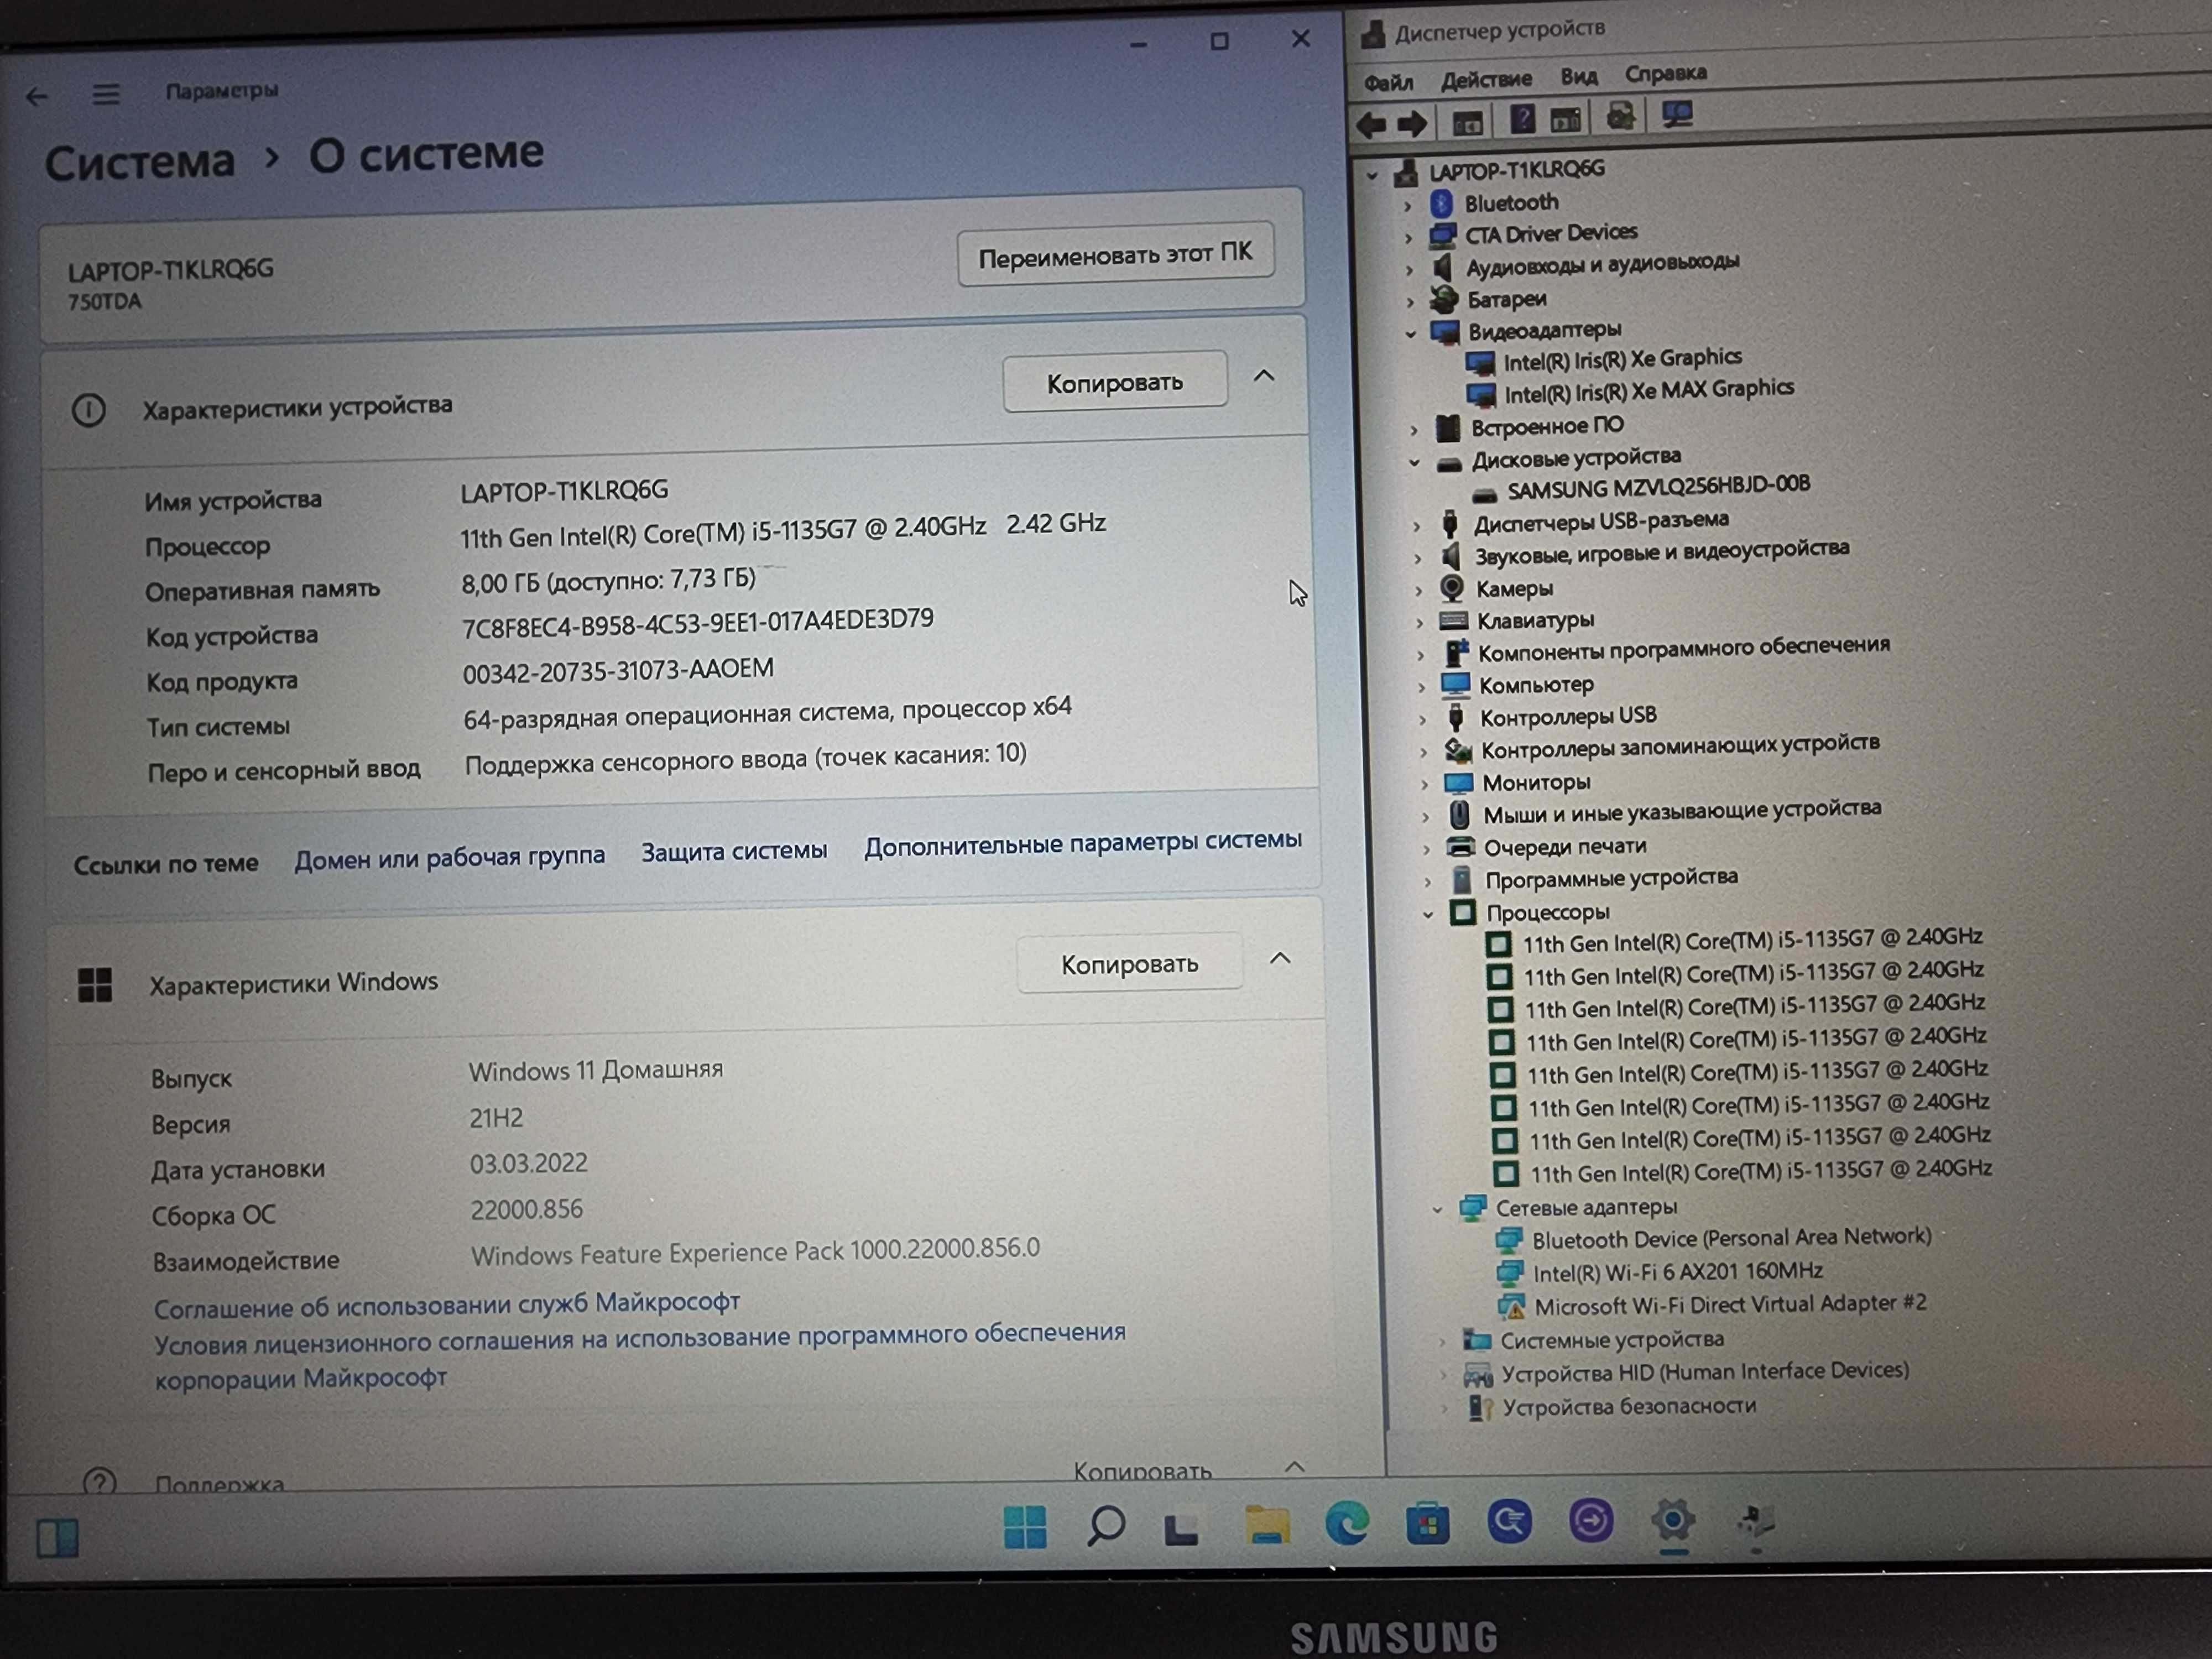Open Windows Start button on taskbar
The image size is (2212, 1659).
[x=1025, y=1527]
